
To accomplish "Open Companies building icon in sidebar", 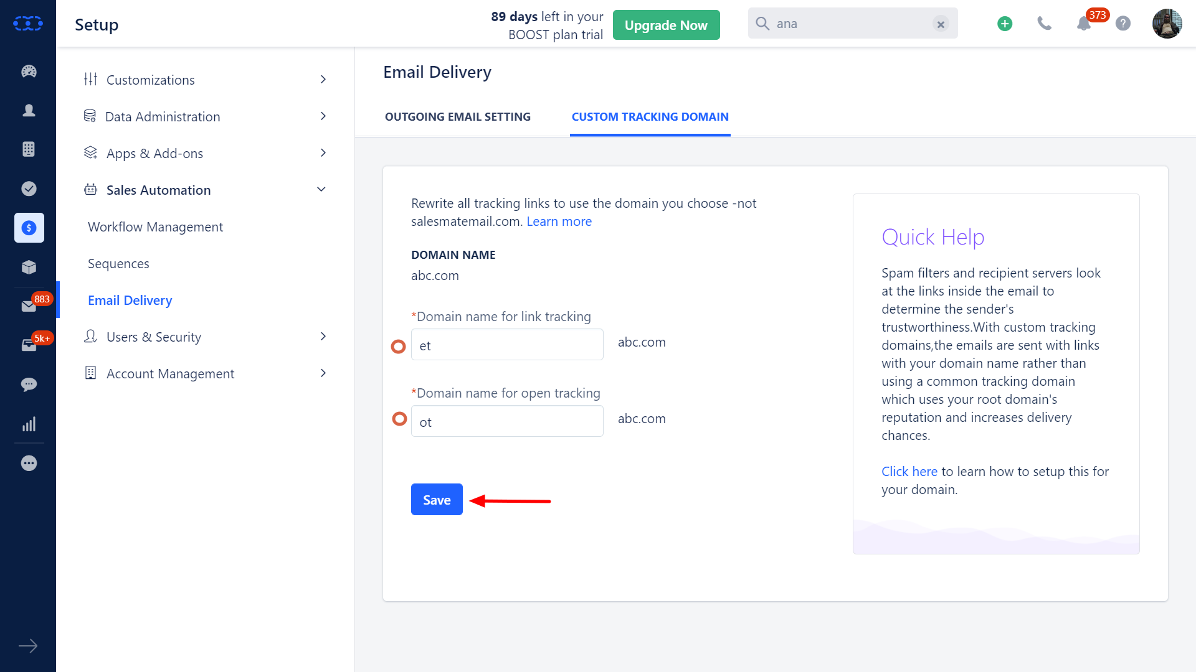I will pyautogui.click(x=29, y=149).
